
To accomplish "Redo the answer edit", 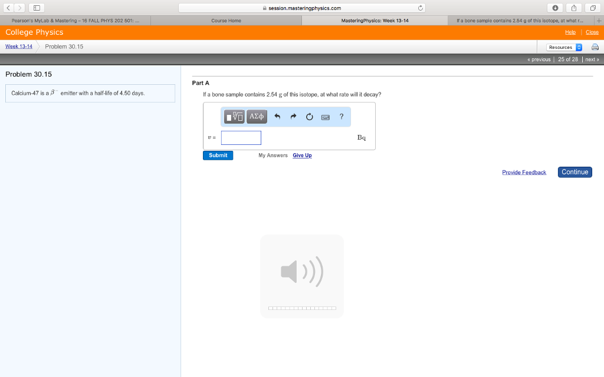I will 294,117.
